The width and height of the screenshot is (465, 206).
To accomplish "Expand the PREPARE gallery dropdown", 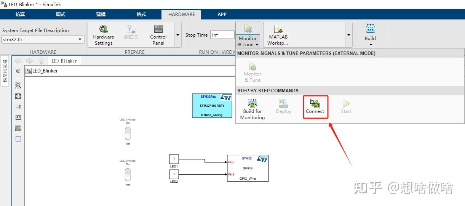I will (x=177, y=35).
